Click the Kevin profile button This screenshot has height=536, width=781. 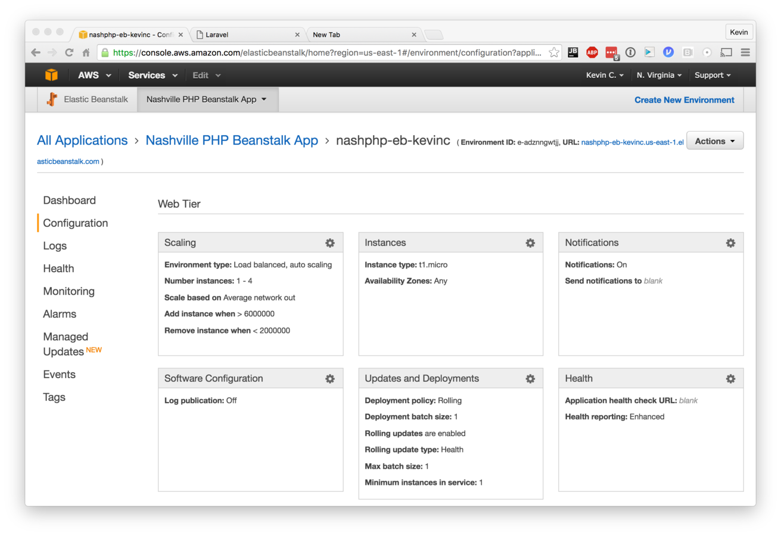point(739,32)
